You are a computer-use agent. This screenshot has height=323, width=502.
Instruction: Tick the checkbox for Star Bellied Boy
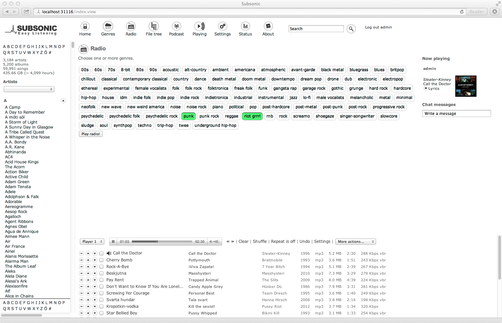[101, 313]
